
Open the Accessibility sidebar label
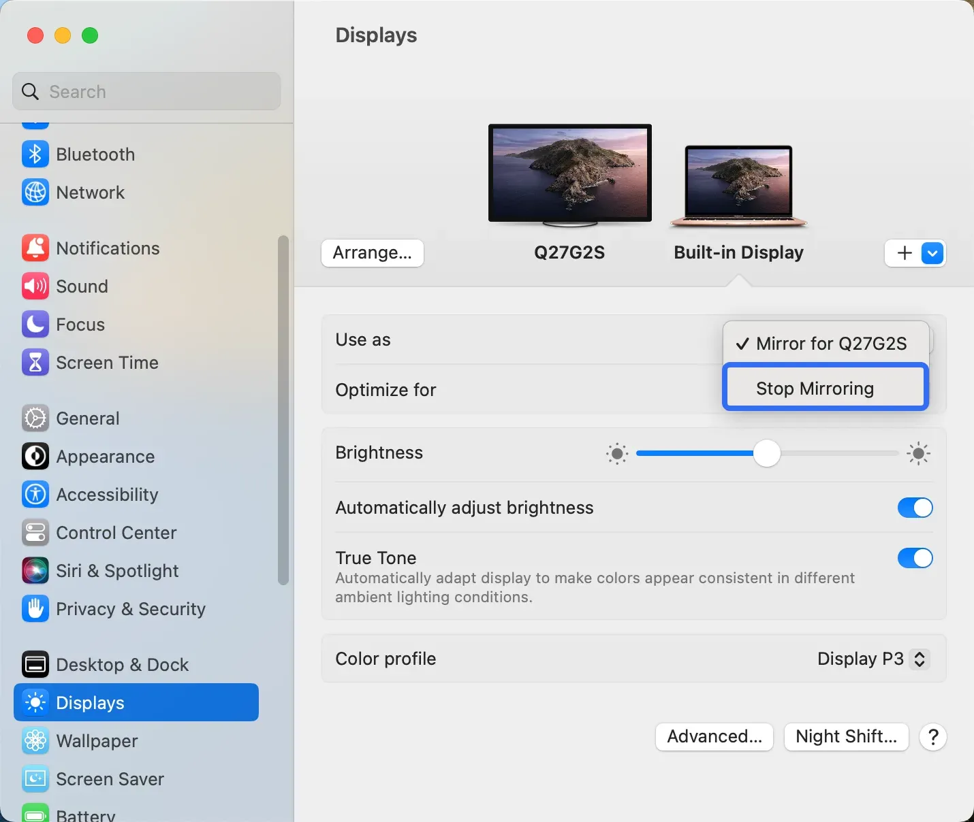pos(107,495)
